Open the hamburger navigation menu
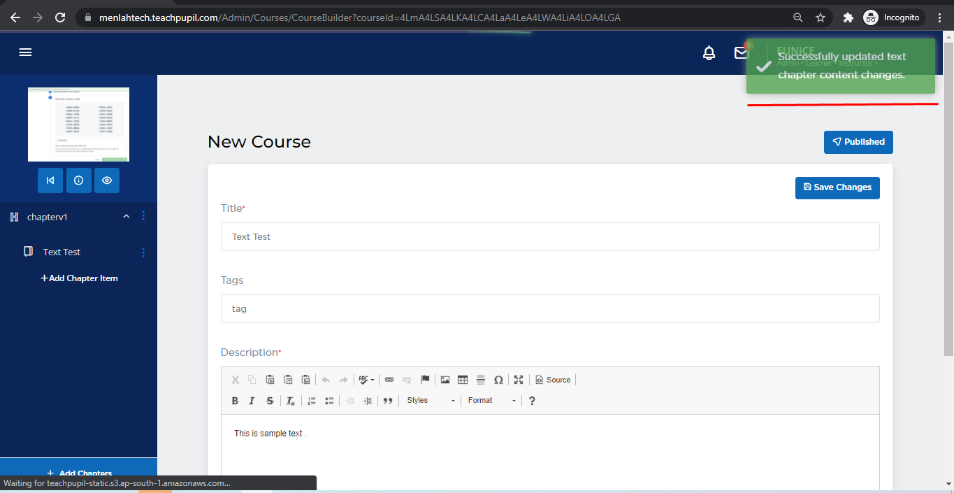 (26, 52)
